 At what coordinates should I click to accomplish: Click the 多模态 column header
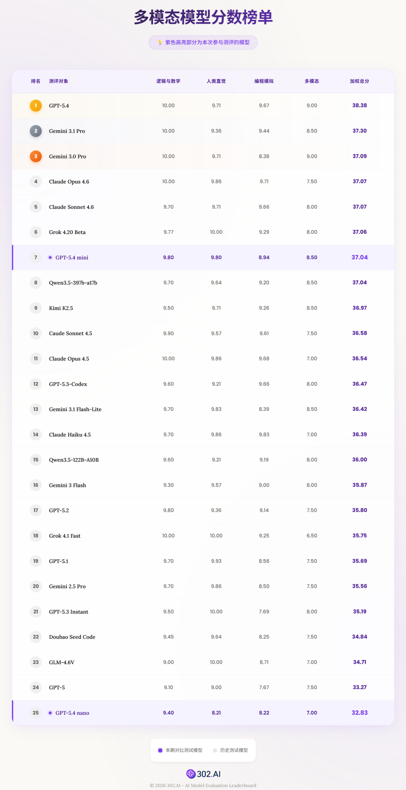tap(312, 81)
